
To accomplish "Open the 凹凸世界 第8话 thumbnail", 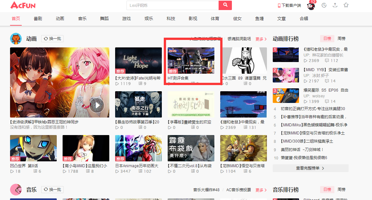I will 33,148.
